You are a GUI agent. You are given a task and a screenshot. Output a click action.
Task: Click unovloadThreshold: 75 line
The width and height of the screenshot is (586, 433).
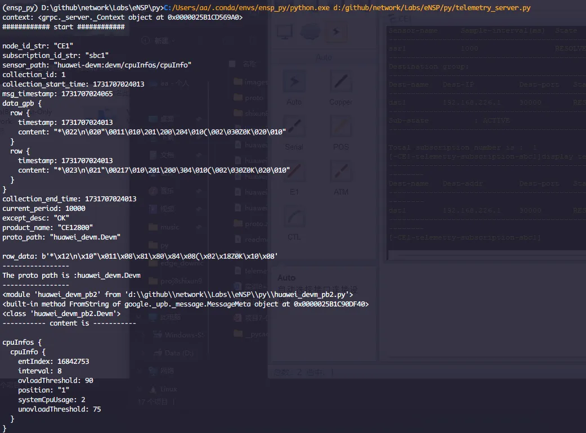pos(60,409)
